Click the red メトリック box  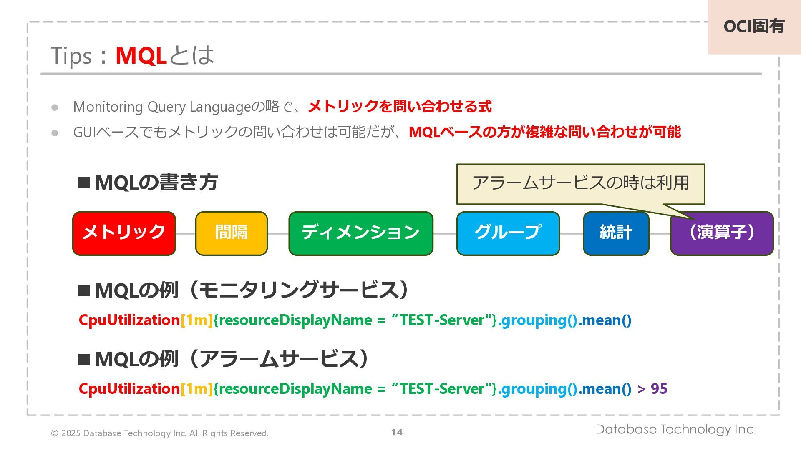coord(124,233)
